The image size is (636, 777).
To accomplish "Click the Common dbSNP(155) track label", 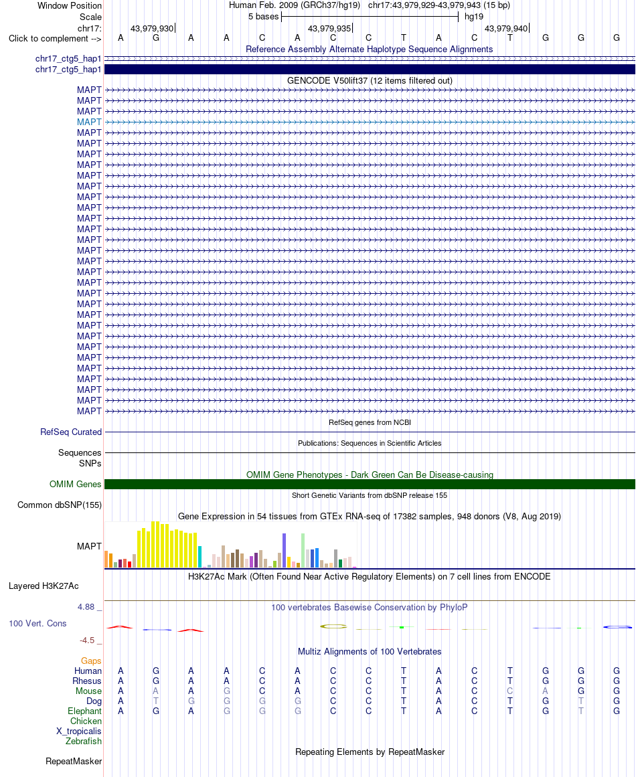I will click(60, 505).
